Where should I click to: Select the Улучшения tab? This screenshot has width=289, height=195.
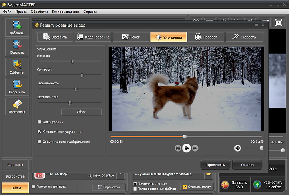[x=169, y=37]
